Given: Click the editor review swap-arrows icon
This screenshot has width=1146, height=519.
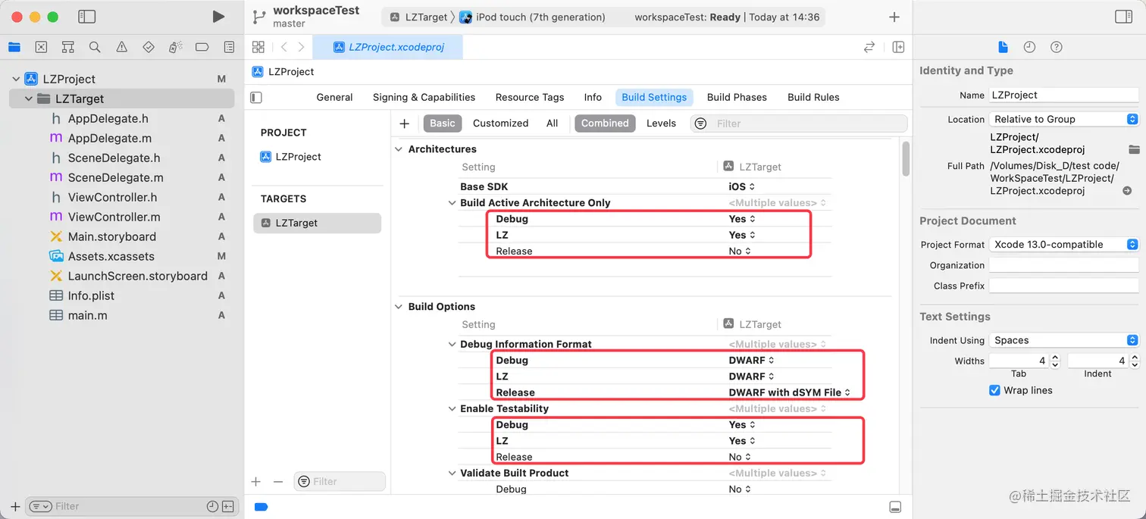Looking at the screenshot, I should coord(869,47).
